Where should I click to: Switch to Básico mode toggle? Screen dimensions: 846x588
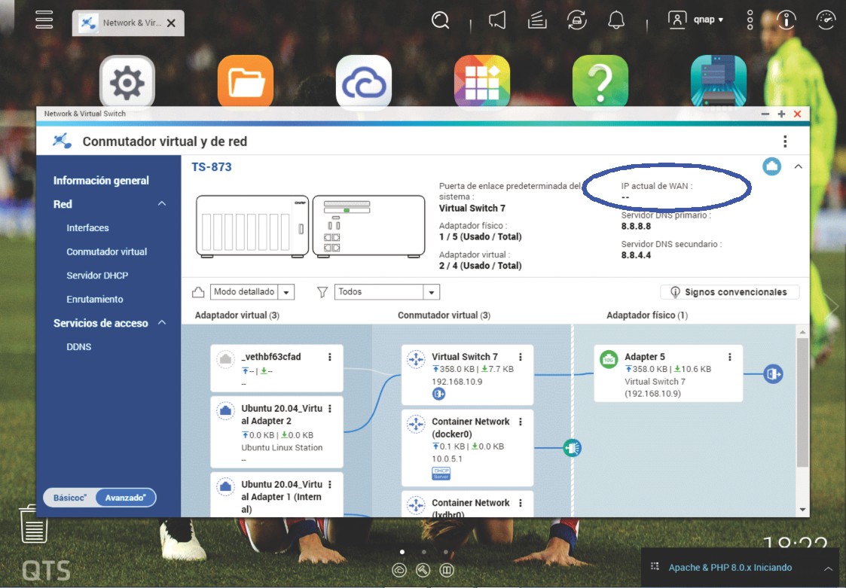(70, 498)
